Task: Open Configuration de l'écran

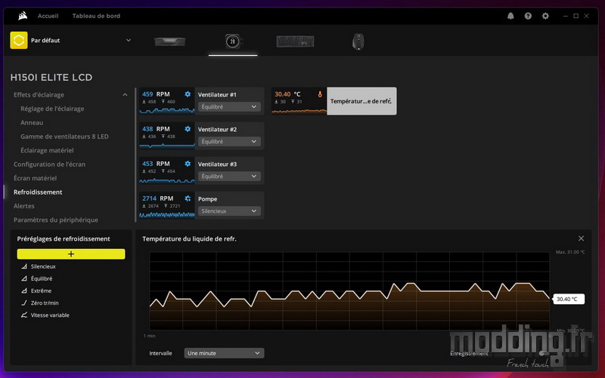Action: [x=49, y=164]
